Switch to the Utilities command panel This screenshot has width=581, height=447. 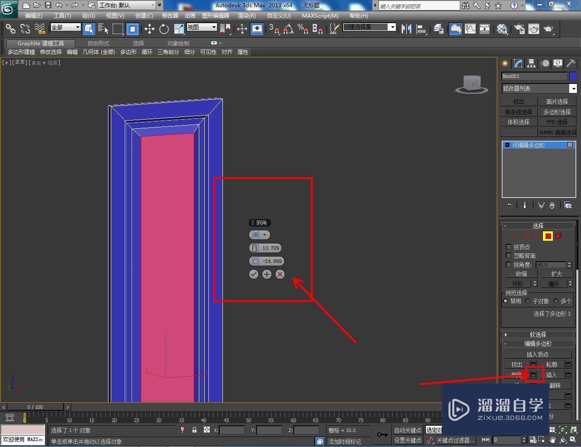click(571, 63)
